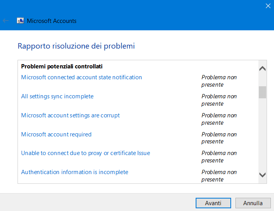Open 'Unable to connect due to proxy' link
Image resolution: width=274 pixels, height=211 pixels.
tap(85, 153)
